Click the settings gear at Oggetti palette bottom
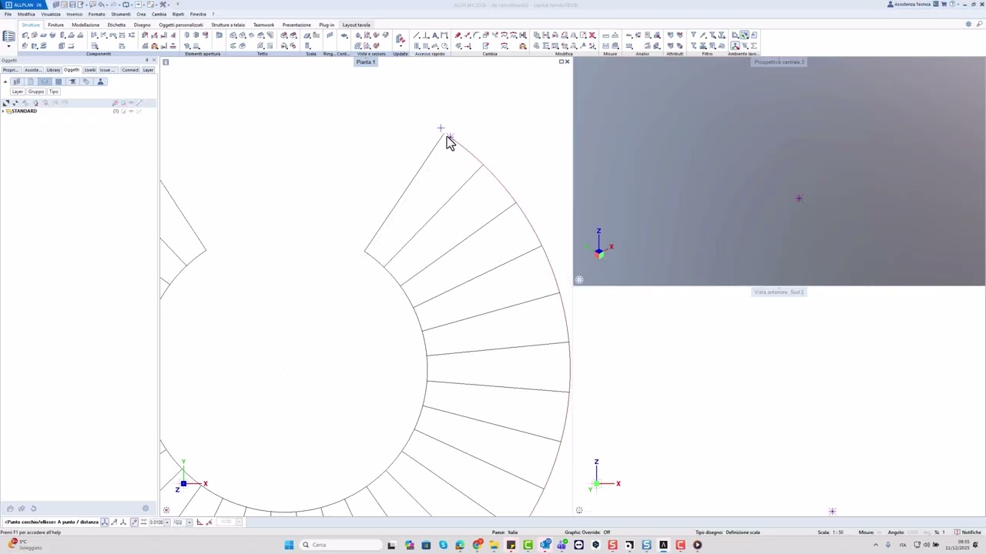Screen dimensions: 986x554 (146, 508)
